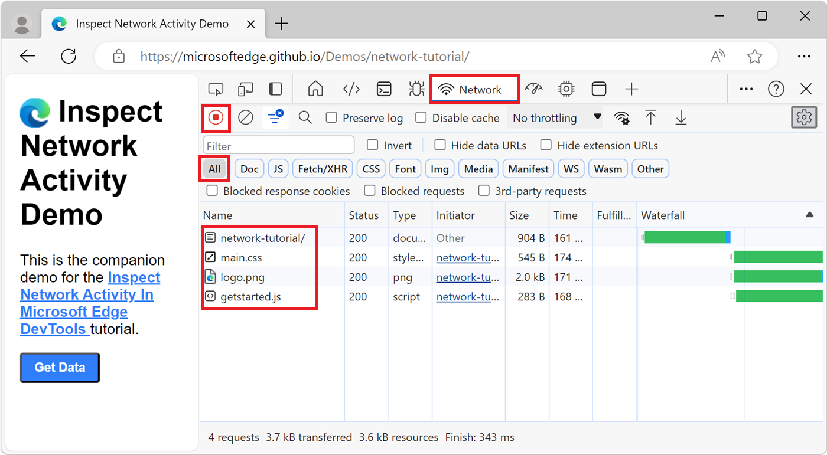
Task: Open the Elements panel
Action: pos(351,89)
